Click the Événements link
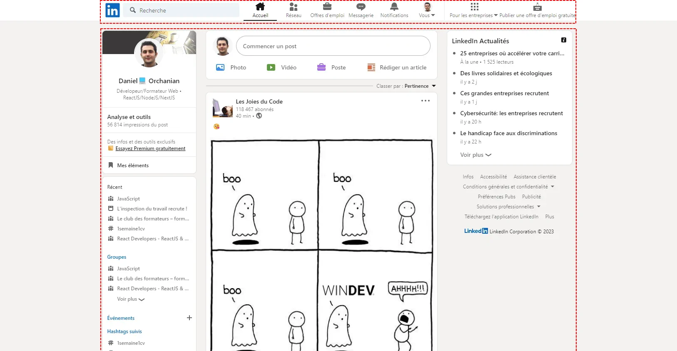Image resolution: width=677 pixels, height=351 pixels. tap(121, 318)
